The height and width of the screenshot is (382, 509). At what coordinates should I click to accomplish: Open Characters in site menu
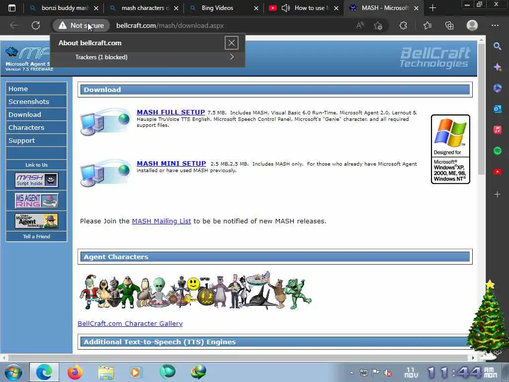36,128
